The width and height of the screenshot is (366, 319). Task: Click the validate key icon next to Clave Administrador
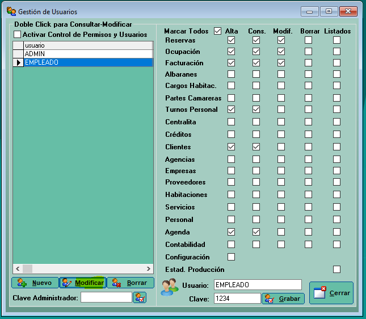140,297
